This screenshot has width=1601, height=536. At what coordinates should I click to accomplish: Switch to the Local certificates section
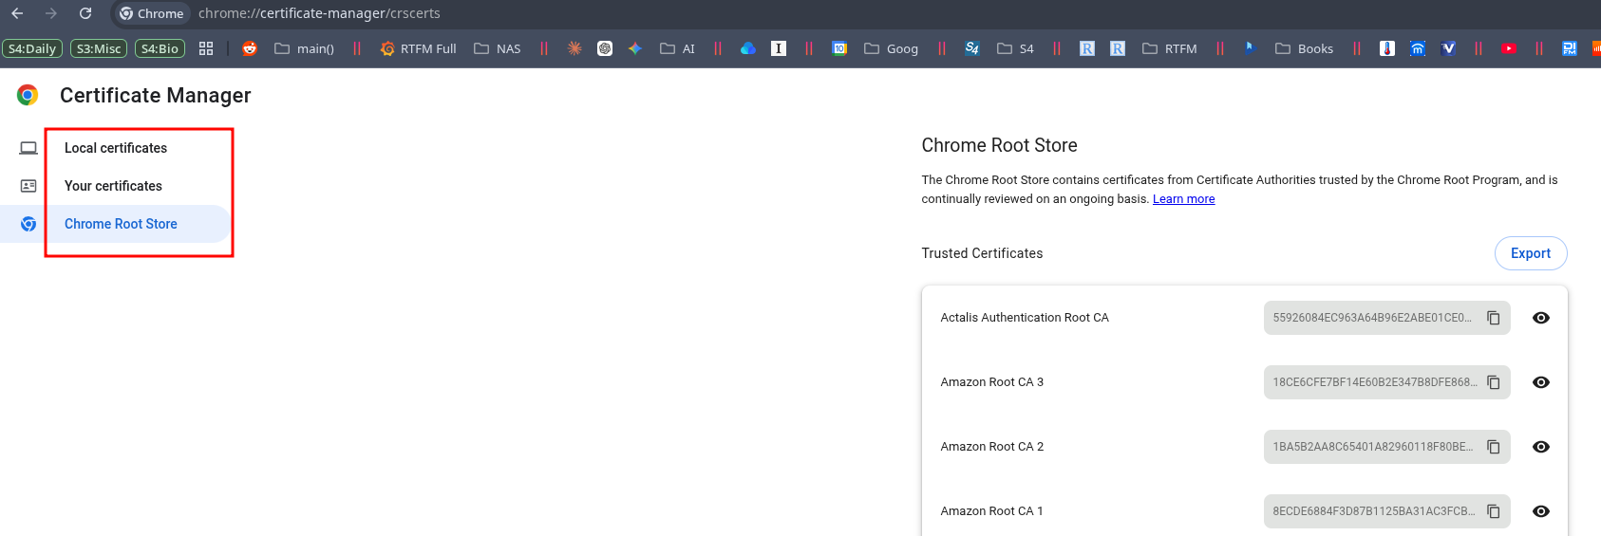(x=116, y=148)
